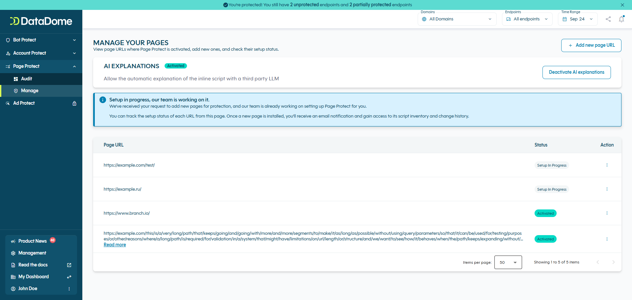Click the globe icon in Domains selector

click(x=424, y=19)
